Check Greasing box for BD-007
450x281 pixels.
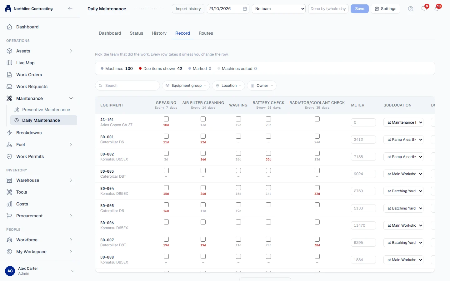[166, 239]
